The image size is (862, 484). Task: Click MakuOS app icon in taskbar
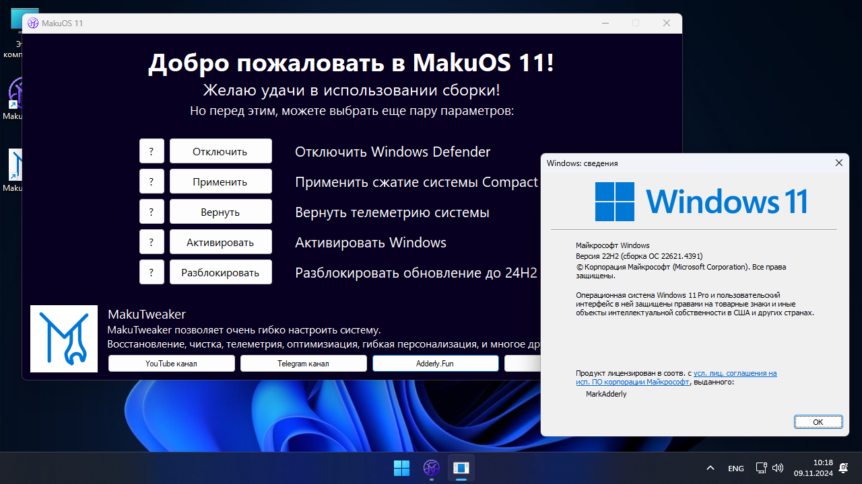tap(432, 467)
